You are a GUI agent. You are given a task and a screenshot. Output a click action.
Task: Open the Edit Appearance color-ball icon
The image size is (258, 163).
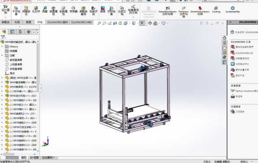[x=150, y=23]
